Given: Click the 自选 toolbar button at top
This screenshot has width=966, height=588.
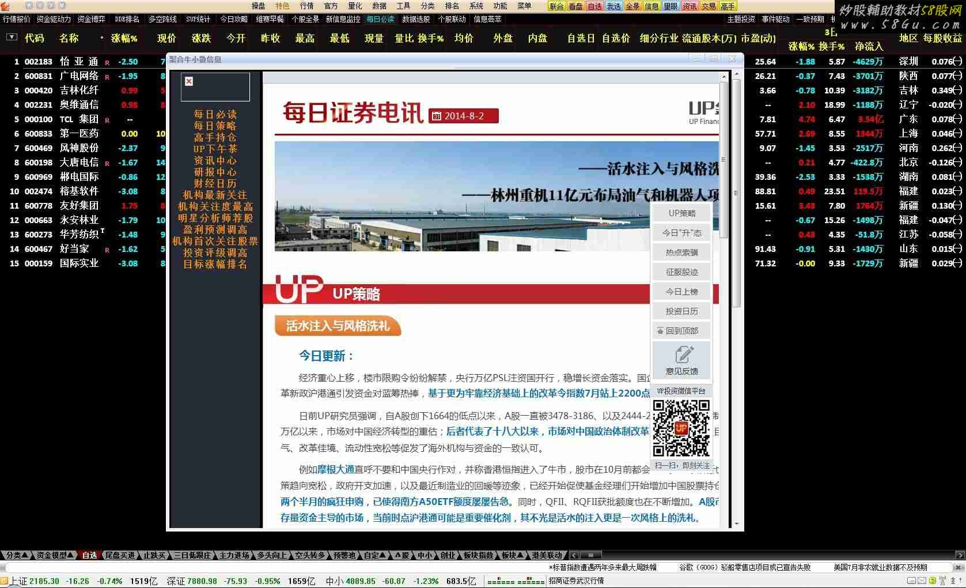Looking at the screenshot, I should (x=594, y=6).
